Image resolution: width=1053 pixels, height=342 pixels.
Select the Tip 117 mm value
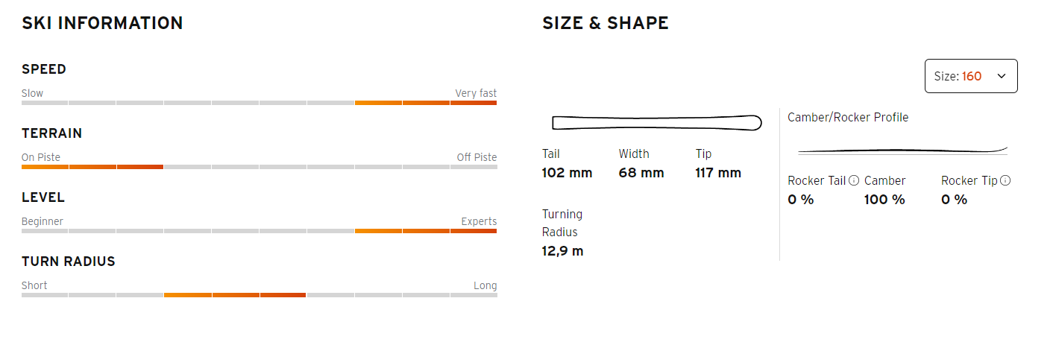coord(718,173)
